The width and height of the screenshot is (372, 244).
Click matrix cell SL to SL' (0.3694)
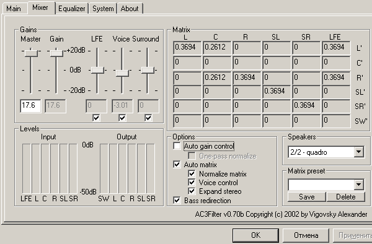[x=277, y=92]
